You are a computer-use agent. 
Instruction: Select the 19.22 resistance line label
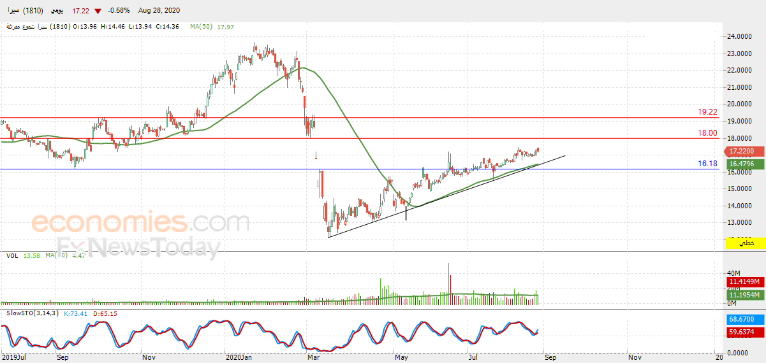point(707,112)
